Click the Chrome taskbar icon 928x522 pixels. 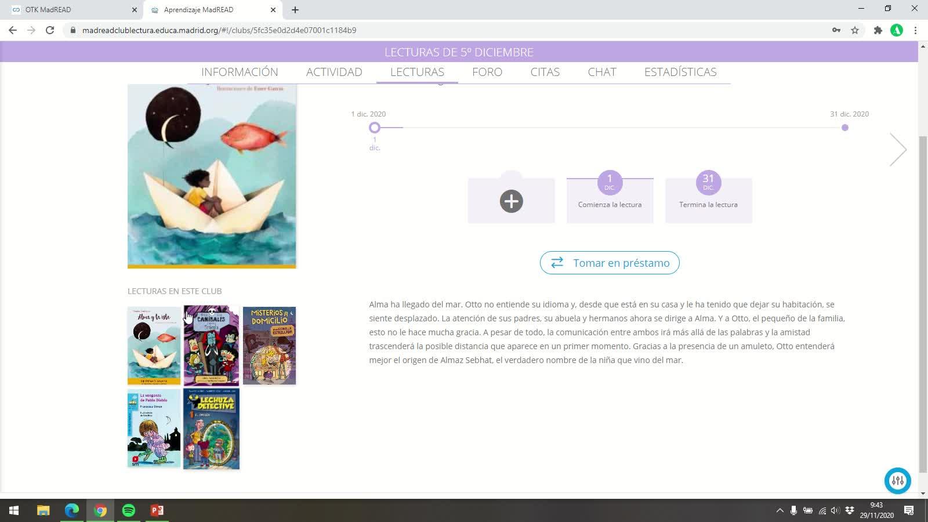coord(100,510)
